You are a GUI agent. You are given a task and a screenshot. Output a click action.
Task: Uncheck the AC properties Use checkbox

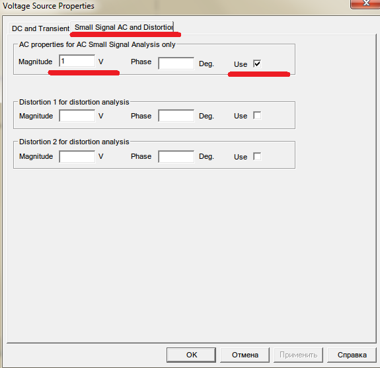(x=257, y=64)
